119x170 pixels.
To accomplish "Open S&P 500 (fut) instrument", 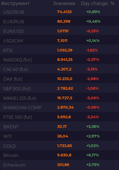I will 17,89.
